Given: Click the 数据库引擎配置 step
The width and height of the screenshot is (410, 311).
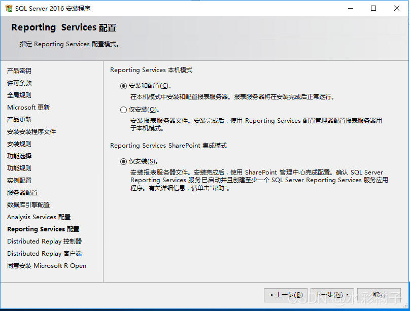Looking at the screenshot, I should [28, 204].
